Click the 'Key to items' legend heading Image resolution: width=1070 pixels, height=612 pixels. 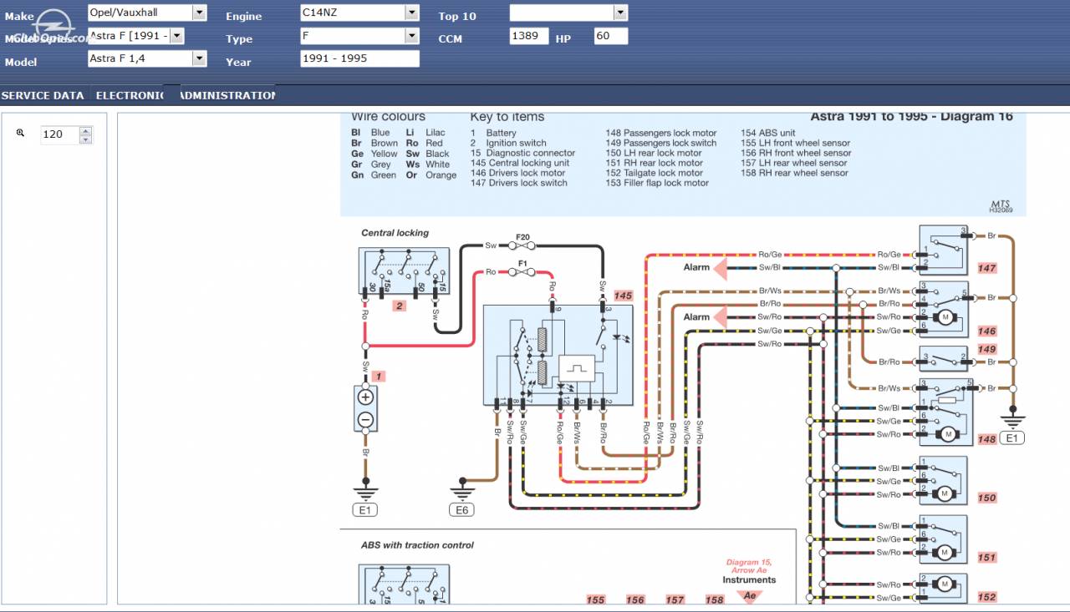(x=507, y=117)
